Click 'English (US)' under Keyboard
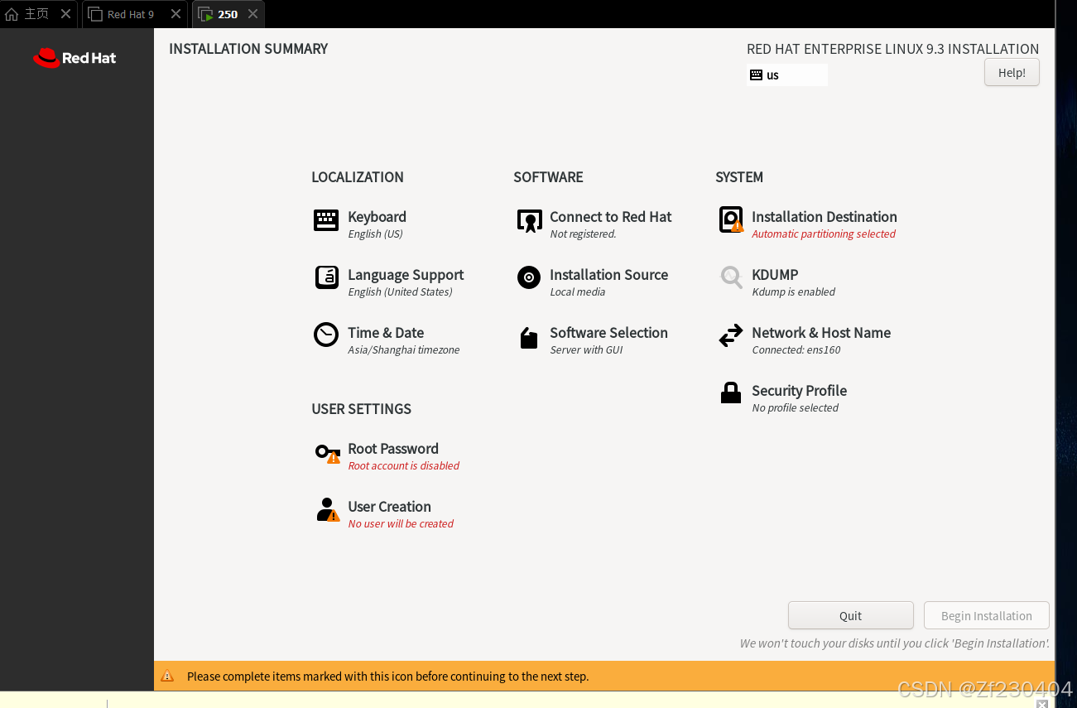The width and height of the screenshot is (1077, 708). (x=375, y=234)
